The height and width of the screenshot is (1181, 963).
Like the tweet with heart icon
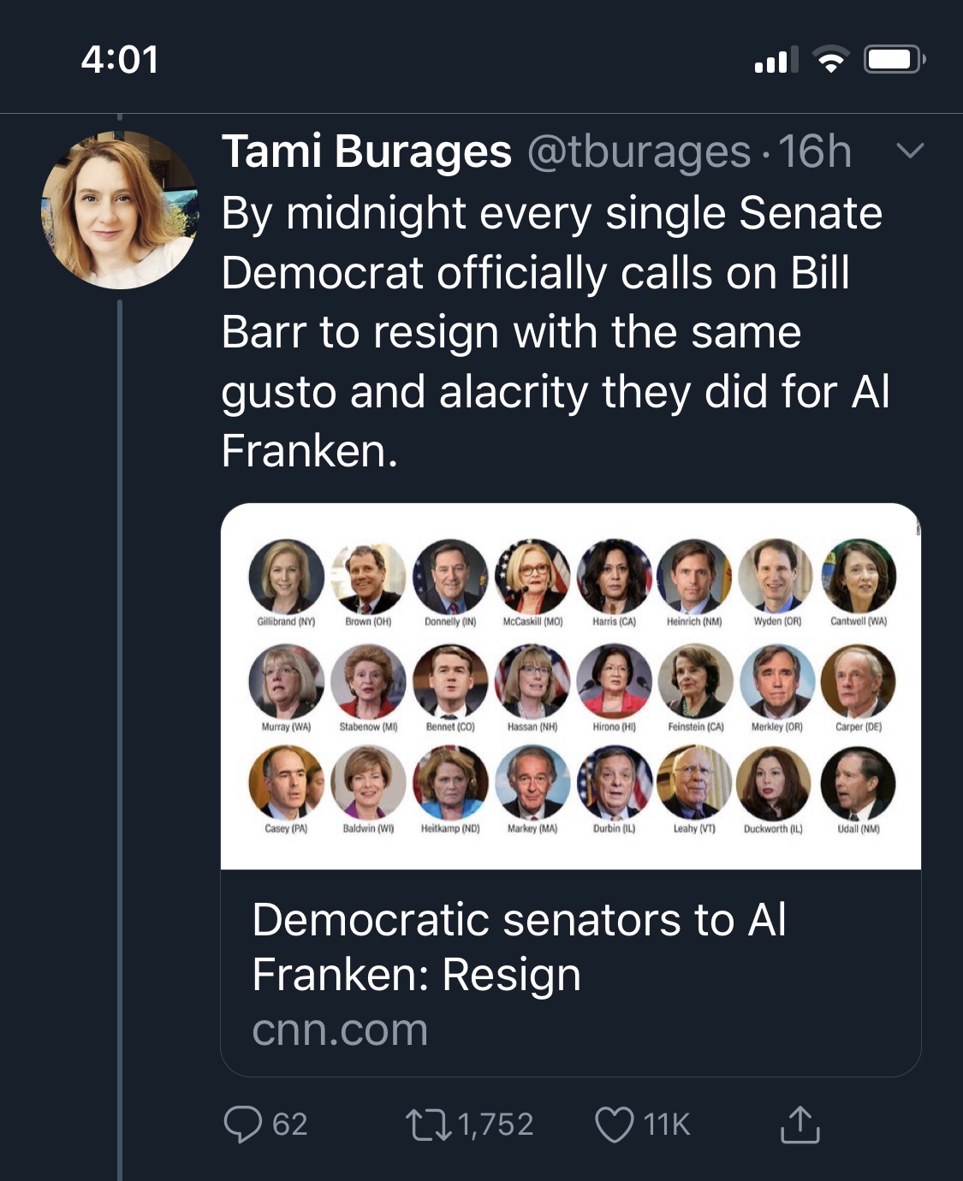coord(614,1125)
